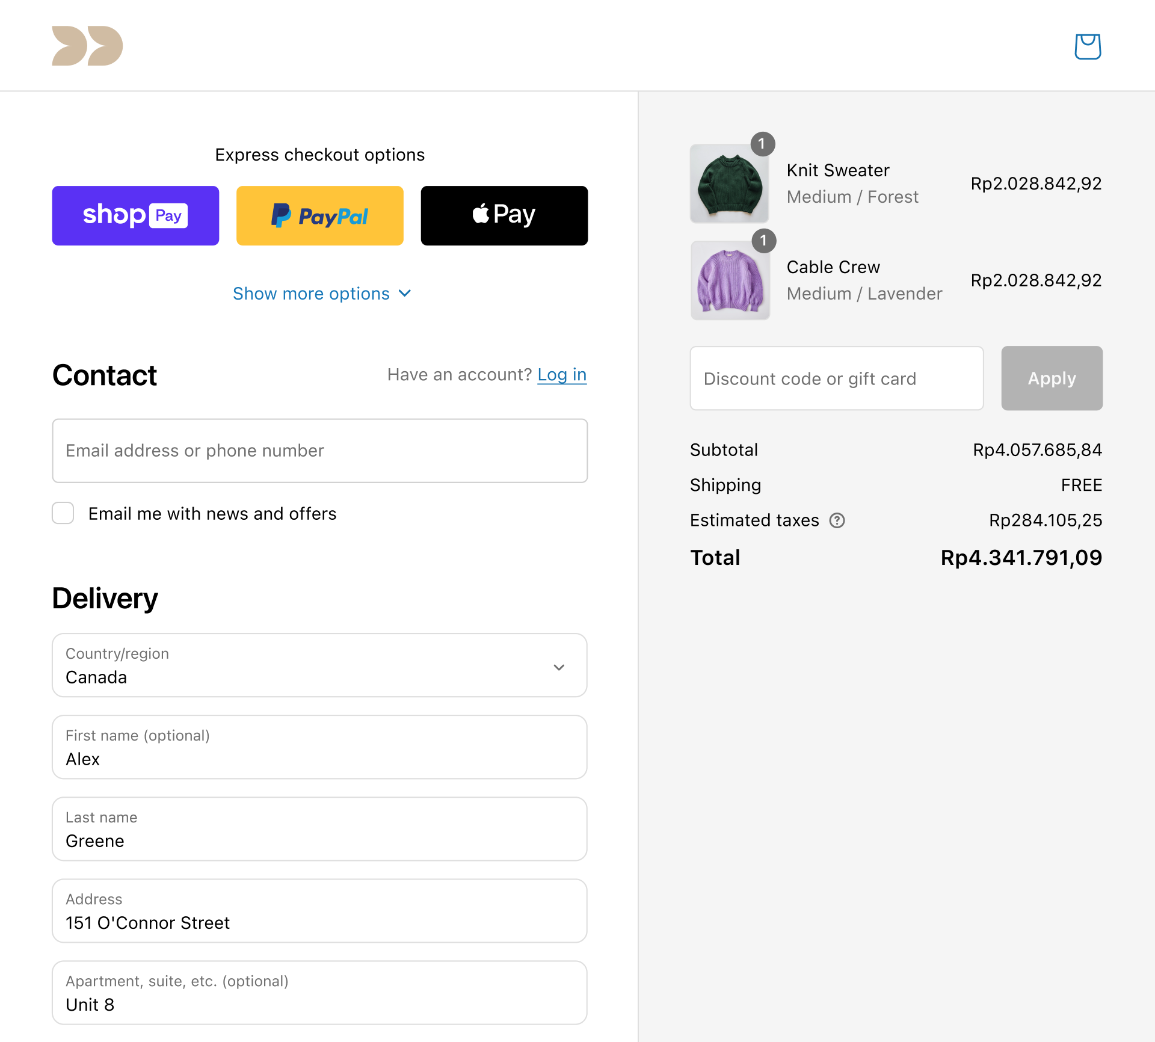The width and height of the screenshot is (1155, 1042).
Task: Click the email or phone number field
Action: [319, 451]
